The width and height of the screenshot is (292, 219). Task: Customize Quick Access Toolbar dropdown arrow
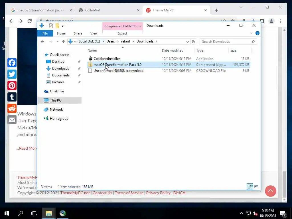pos(62,26)
